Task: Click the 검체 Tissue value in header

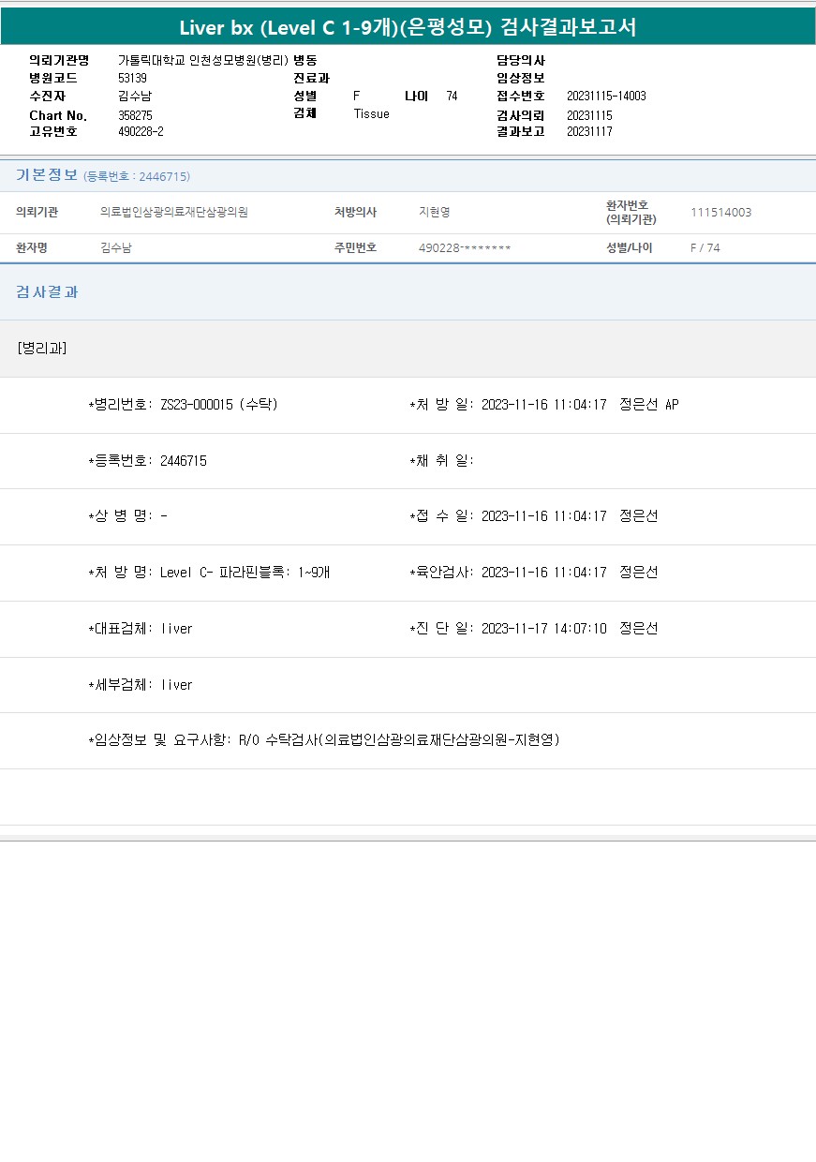Action: click(x=371, y=114)
